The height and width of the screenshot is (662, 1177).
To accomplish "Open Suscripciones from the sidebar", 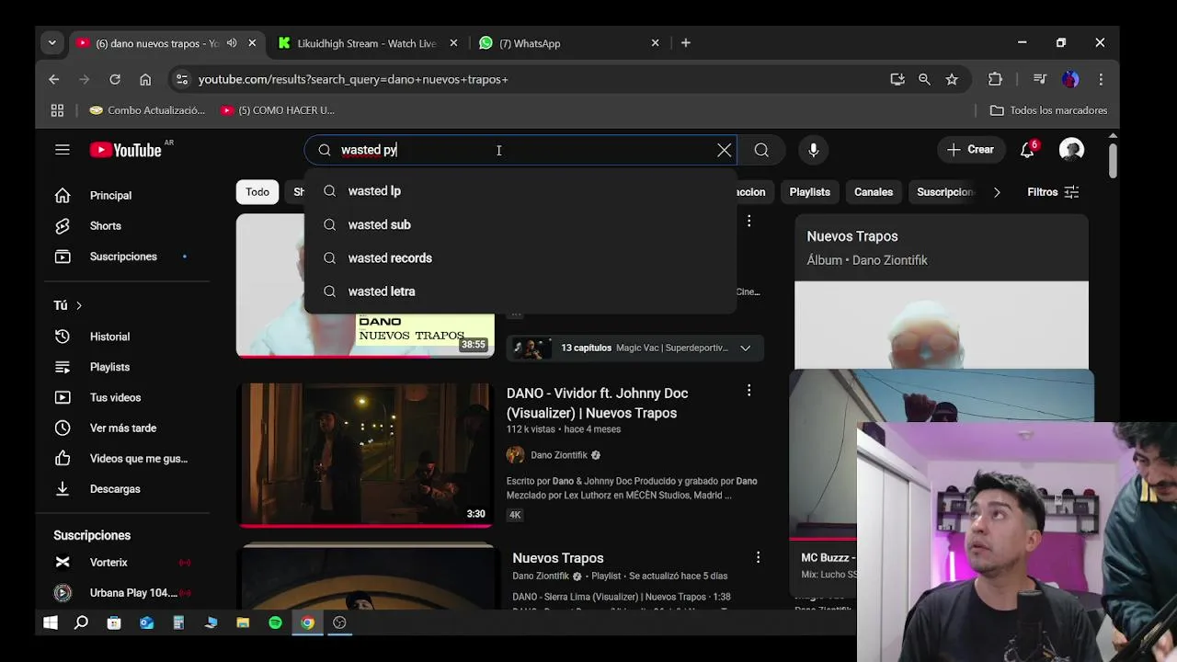I will 123,257.
